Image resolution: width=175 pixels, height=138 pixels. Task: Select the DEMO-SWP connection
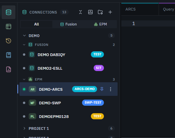tap(68, 103)
